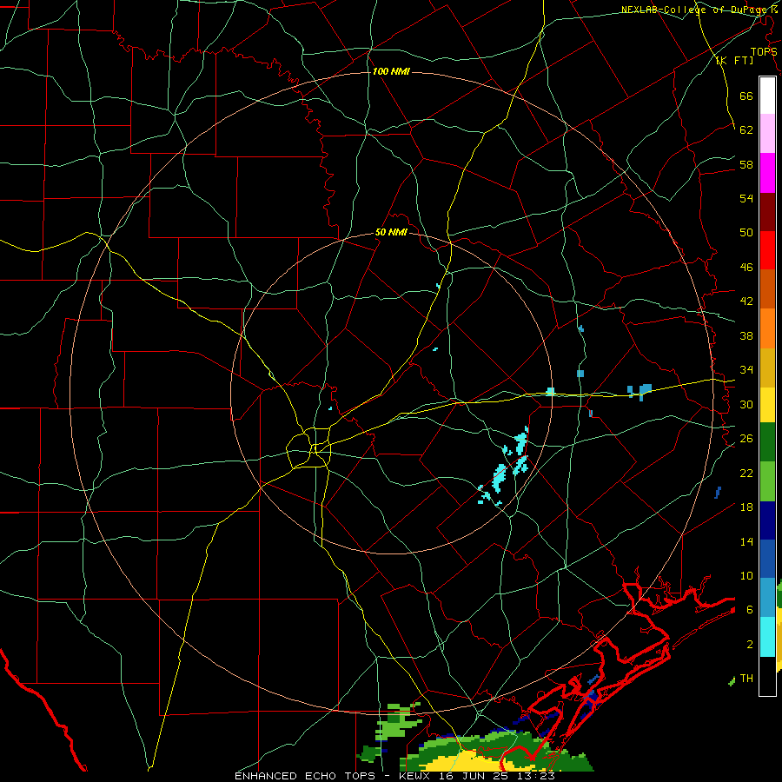Click the K FT units label

(734, 60)
